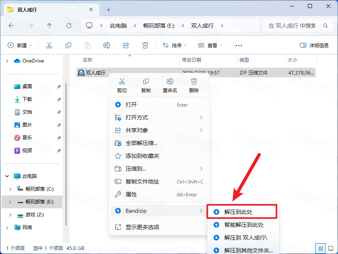The height and width of the screenshot is (254, 338).
Task: Click the Cut icon in the toolbar
Action: click(x=49, y=45)
